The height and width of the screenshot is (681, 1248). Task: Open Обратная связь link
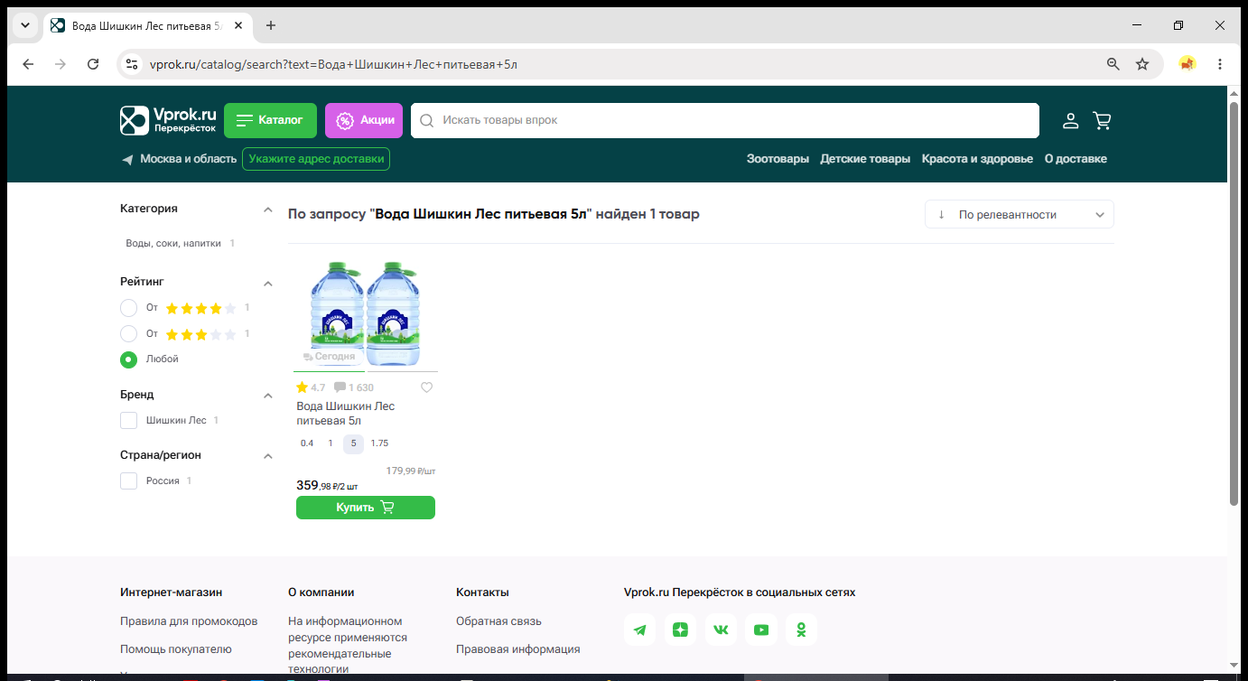tap(498, 621)
